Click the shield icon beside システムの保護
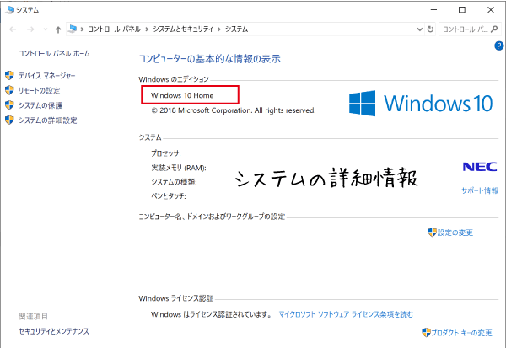The width and height of the screenshot is (506, 348). tap(9, 105)
